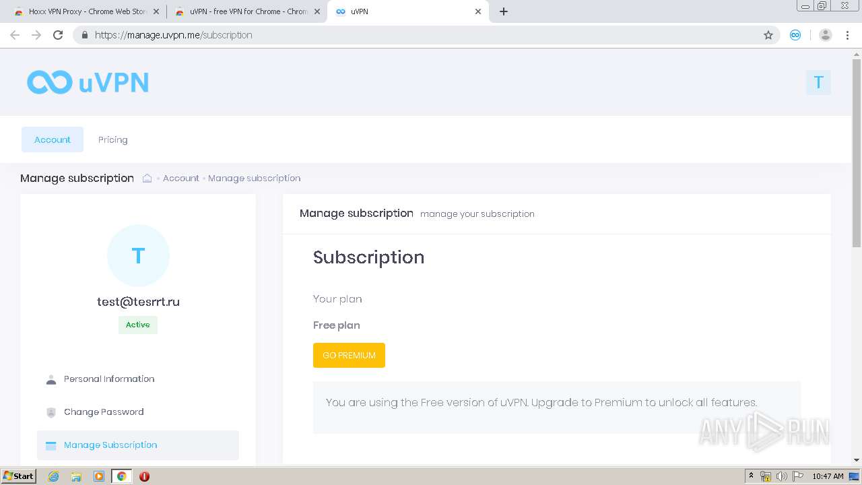
Task: Close the uVPN free VPN Chrome store tab
Action: pos(317,11)
